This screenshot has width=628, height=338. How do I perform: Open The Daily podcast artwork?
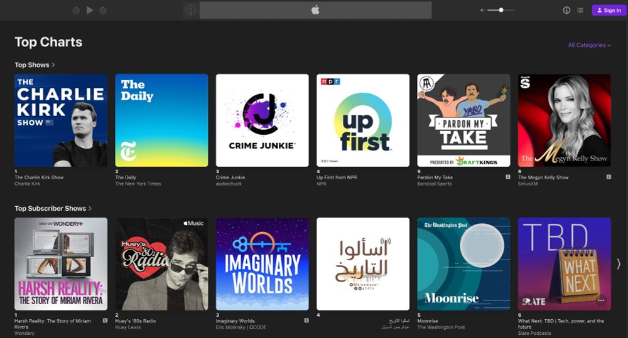point(162,120)
